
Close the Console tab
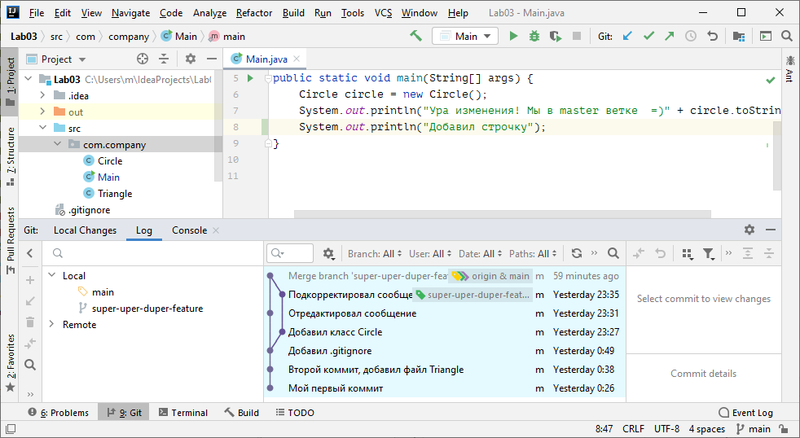216,230
